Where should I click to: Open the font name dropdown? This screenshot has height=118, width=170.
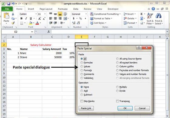tap(36, 14)
